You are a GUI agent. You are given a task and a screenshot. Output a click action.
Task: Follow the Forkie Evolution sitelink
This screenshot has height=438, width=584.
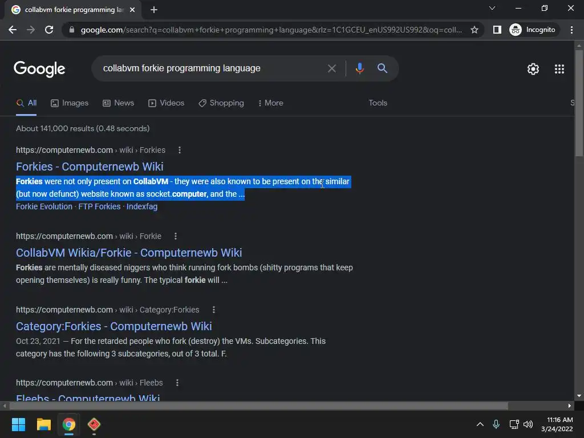click(44, 206)
